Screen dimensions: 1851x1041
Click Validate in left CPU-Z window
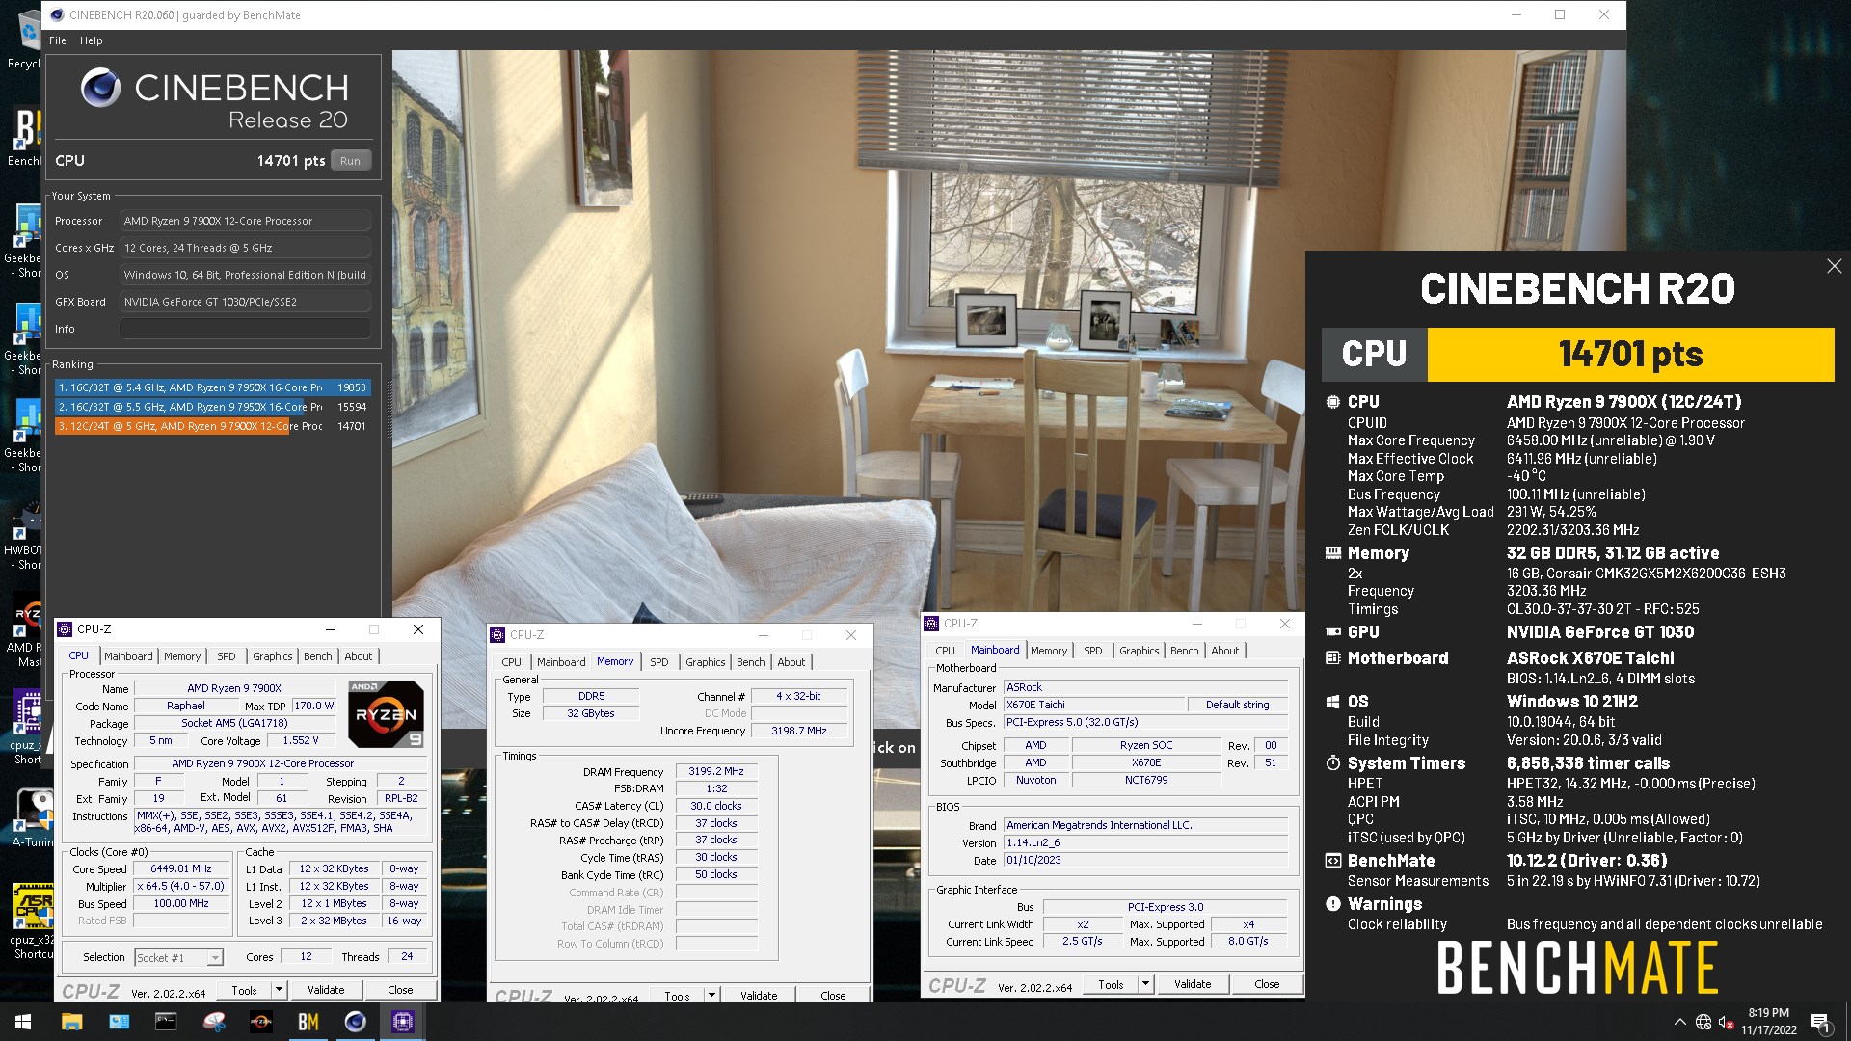point(326,990)
